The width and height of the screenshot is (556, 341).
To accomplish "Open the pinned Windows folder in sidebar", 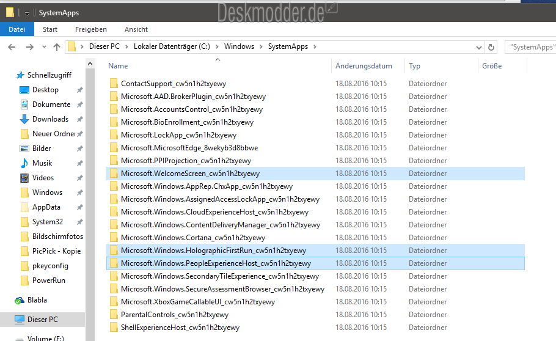I will tap(47, 193).
